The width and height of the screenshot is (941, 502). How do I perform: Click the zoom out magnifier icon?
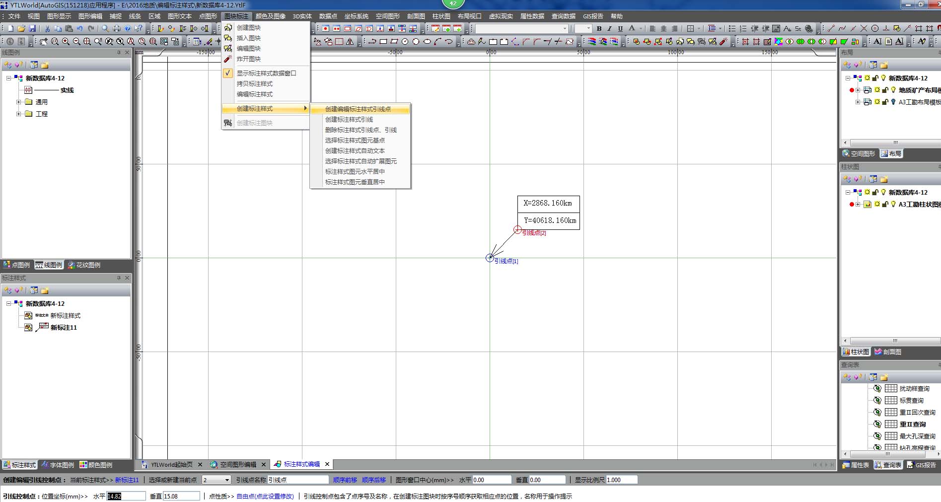[76, 42]
